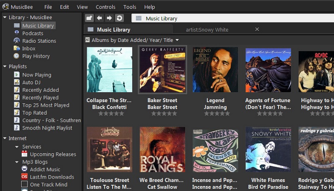Select the Top 25 Most Played playlist
The height and width of the screenshot is (191, 334).
coord(45,105)
